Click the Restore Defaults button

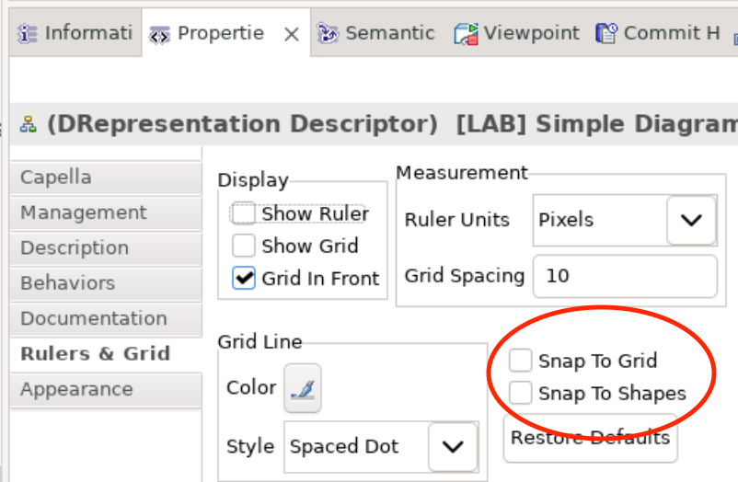coord(590,438)
